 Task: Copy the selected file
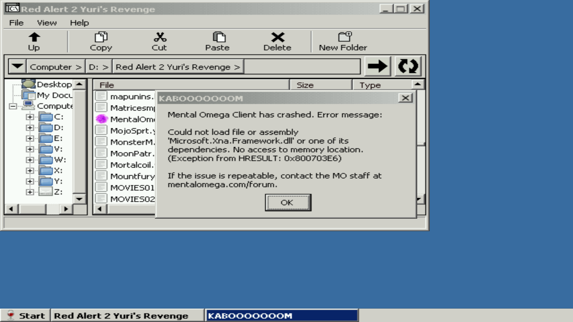[101, 41]
